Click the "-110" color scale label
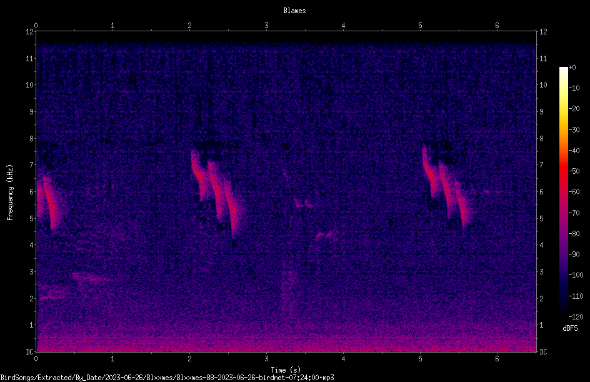Image resolution: width=590 pixels, height=382 pixels. pyautogui.click(x=576, y=296)
